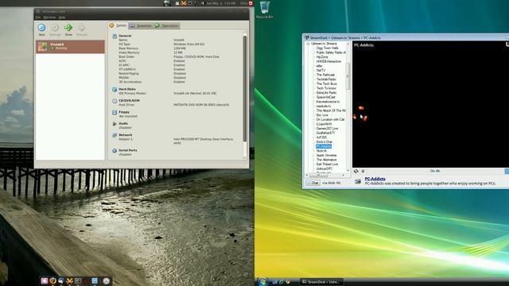
Task: Click the Chat button in StreamDesk
Action: pyautogui.click(x=313, y=184)
